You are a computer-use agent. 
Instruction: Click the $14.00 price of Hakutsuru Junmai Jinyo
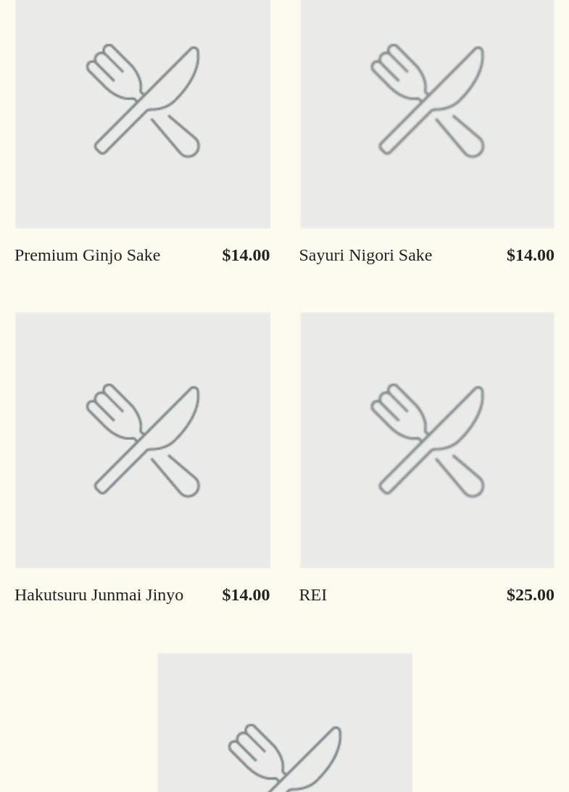(246, 595)
